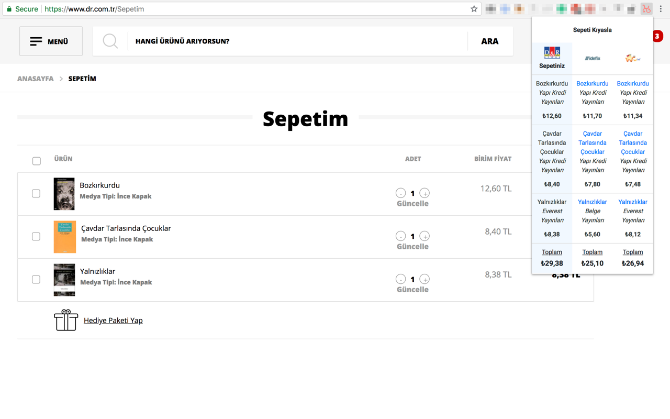Open third store's Yalnızlıklar Everest link
670x419 pixels.
pyautogui.click(x=633, y=202)
